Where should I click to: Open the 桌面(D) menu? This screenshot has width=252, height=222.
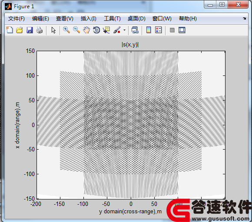tap(136, 19)
